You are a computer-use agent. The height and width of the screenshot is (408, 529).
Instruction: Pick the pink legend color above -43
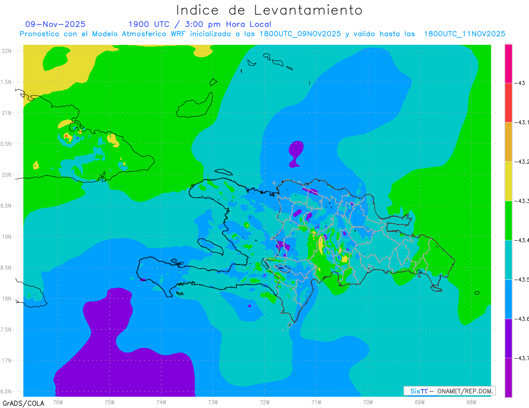pyautogui.click(x=508, y=63)
